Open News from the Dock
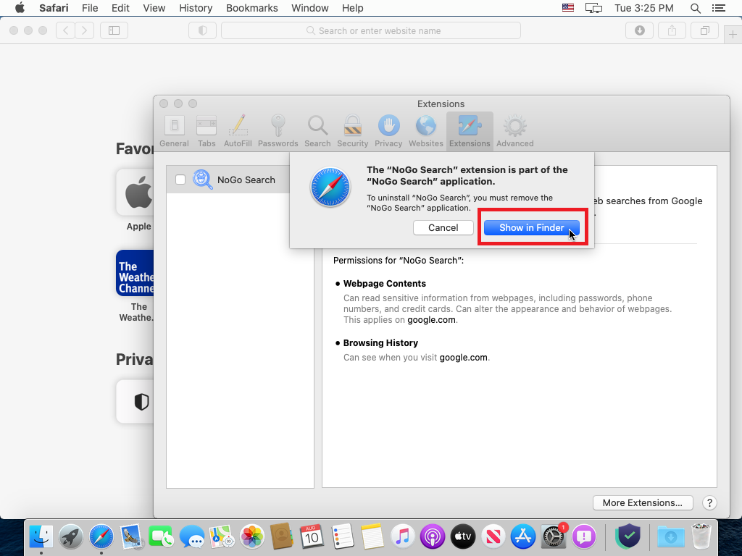Screen dimensions: 742x556 [493, 536]
